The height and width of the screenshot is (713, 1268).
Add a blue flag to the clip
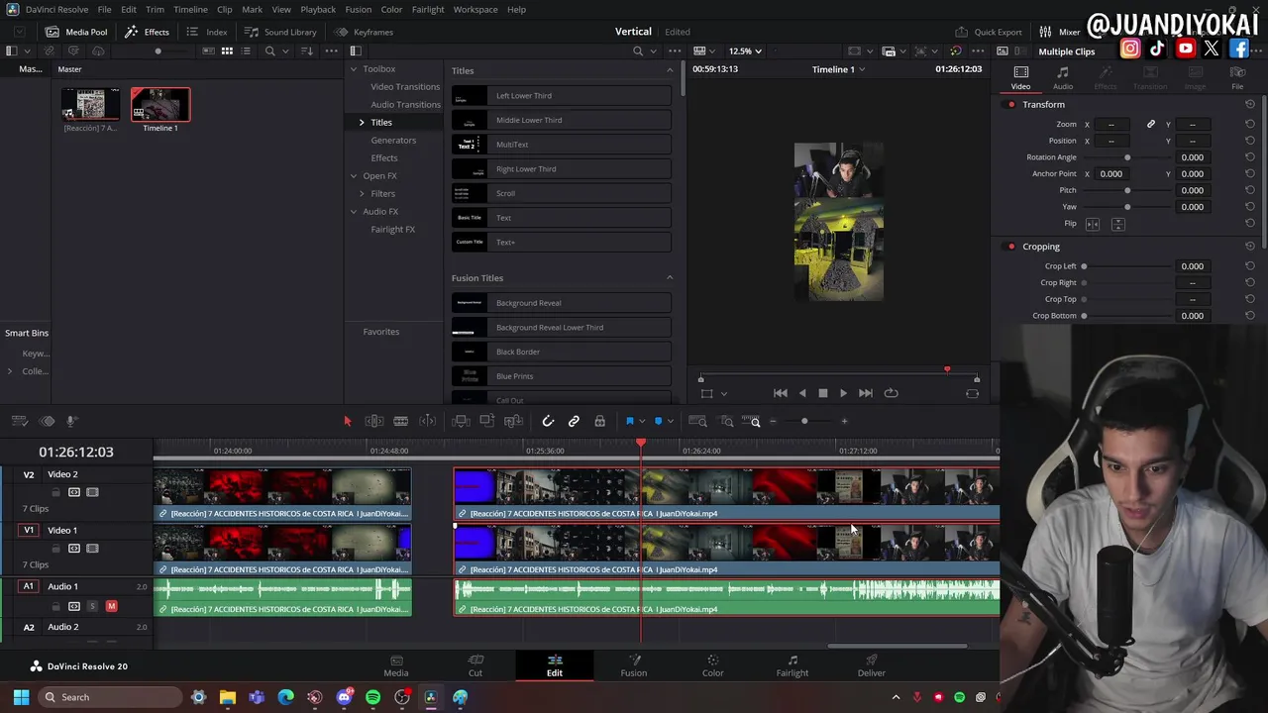coord(629,422)
